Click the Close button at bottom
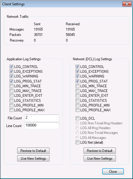Image resolution: width=133 pixels, height=179 pixels. 113,172
